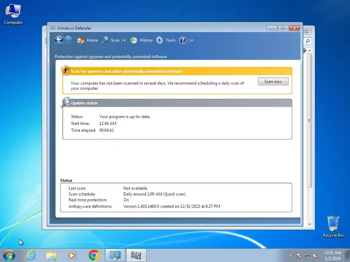
Task: Switch to Control Panel taskbar item
Action: [x=115, y=255]
